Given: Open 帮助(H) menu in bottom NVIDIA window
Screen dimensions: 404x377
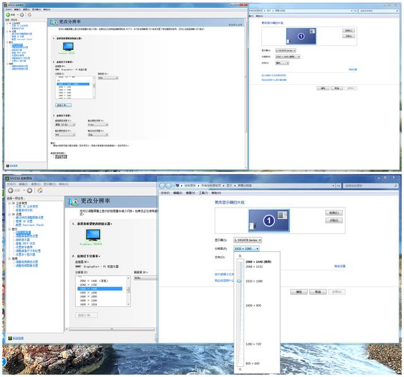Looking at the screenshot, I should click(x=64, y=184).
